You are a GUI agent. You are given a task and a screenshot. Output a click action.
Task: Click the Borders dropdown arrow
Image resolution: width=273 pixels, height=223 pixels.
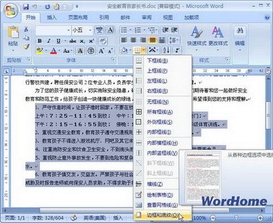143,50
